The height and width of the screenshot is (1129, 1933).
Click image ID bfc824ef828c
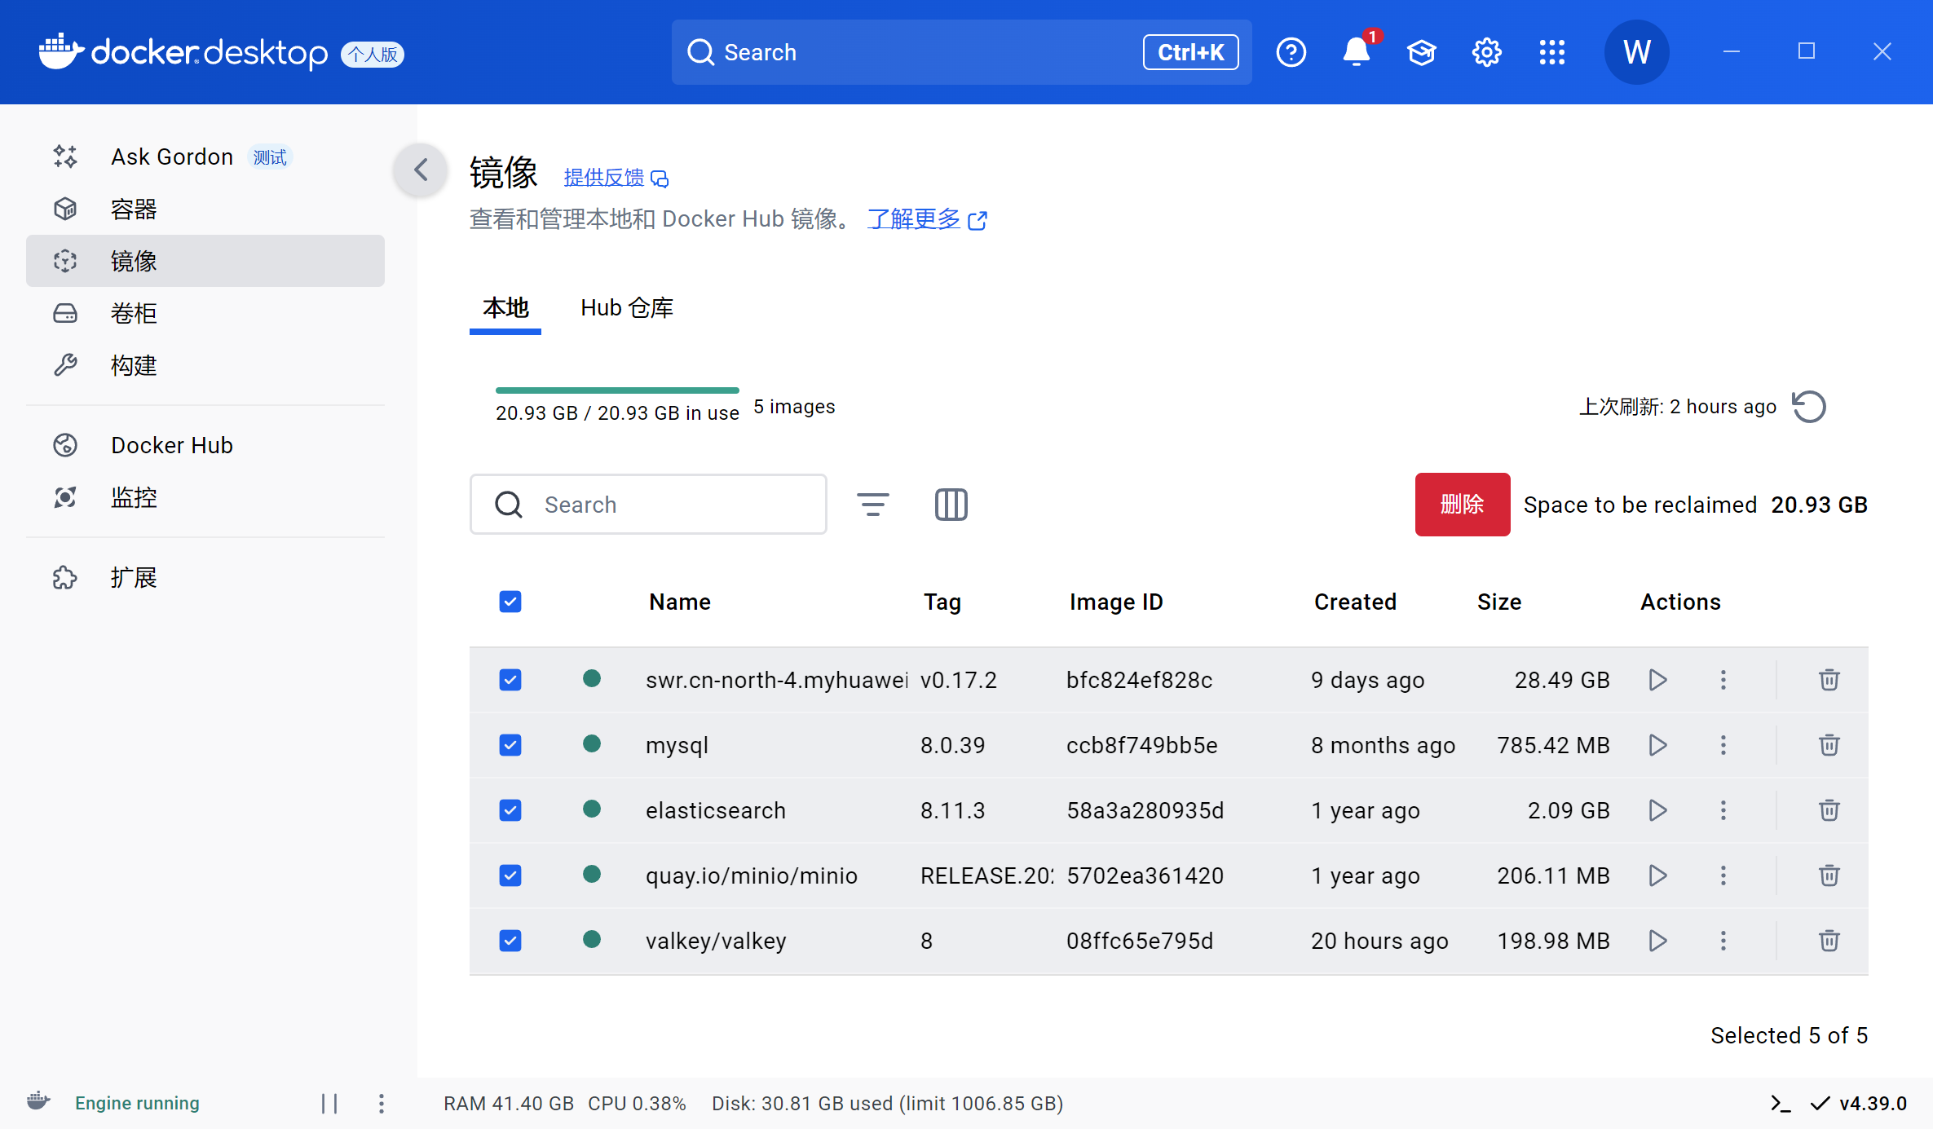click(1139, 680)
